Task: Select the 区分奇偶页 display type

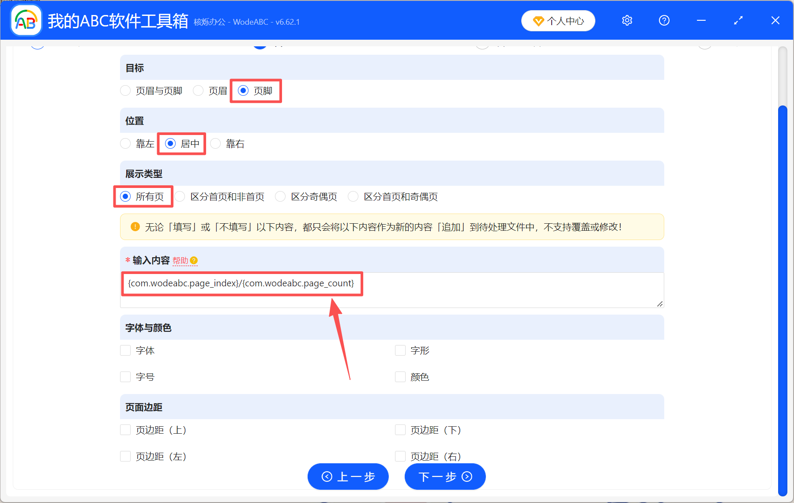Action: click(x=281, y=196)
